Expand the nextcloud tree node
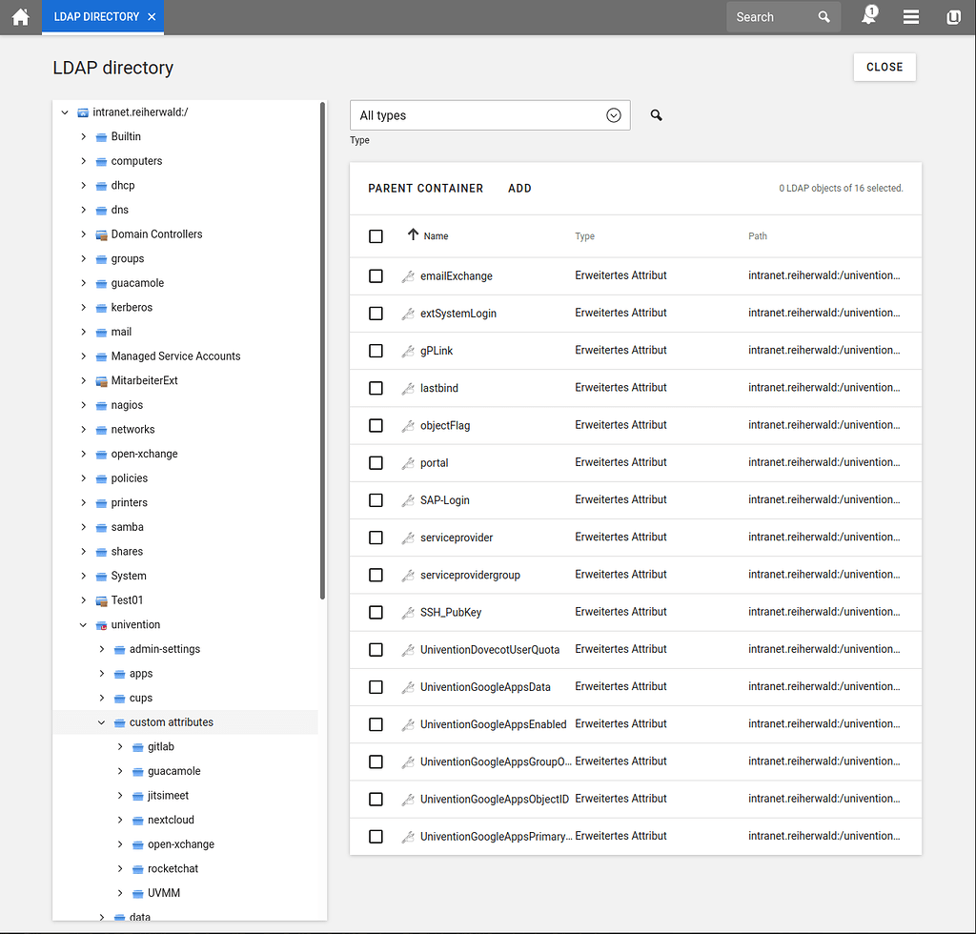The height and width of the screenshot is (934, 976). coord(120,821)
